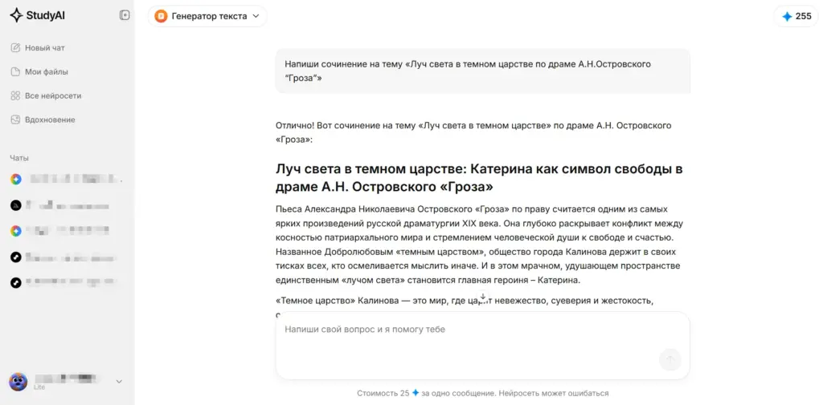Click the file icon beside Мои файлы
823x405 pixels.
click(15, 72)
